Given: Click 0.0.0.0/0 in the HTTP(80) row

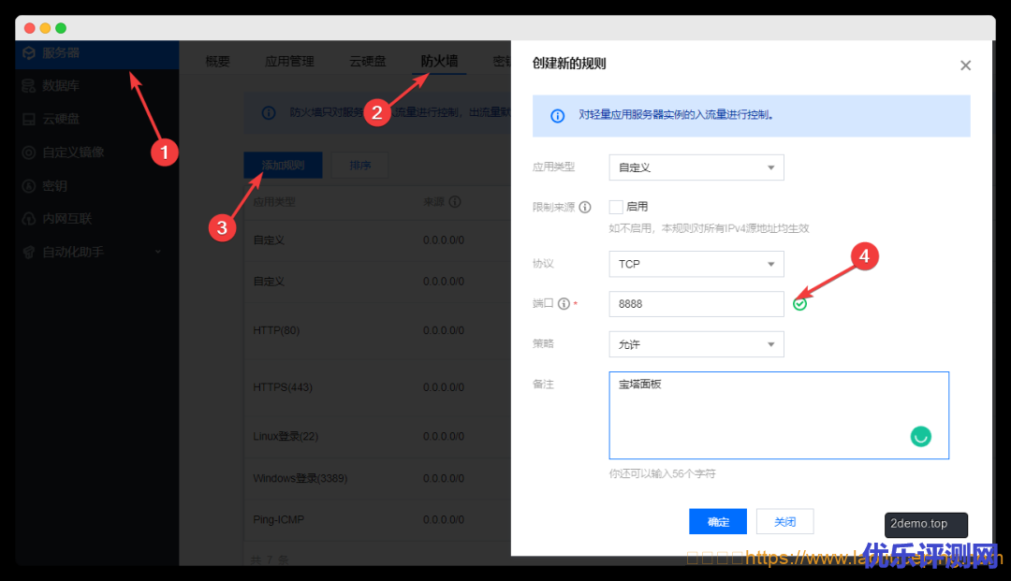Looking at the screenshot, I should pyautogui.click(x=444, y=330).
